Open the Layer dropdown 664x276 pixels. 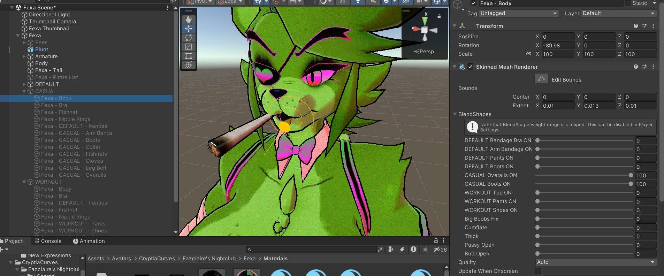coord(619,13)
